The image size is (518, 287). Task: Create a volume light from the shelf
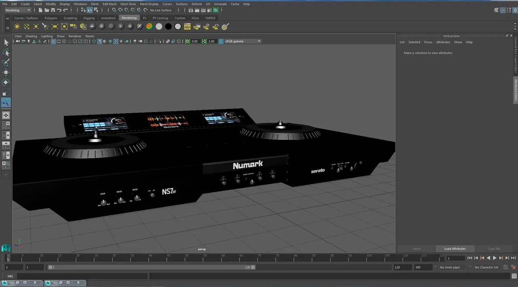click(x=64, y=26)
